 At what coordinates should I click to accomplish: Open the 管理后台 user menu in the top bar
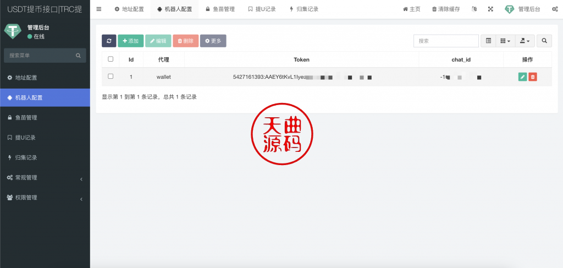click(x=522, y=9)
